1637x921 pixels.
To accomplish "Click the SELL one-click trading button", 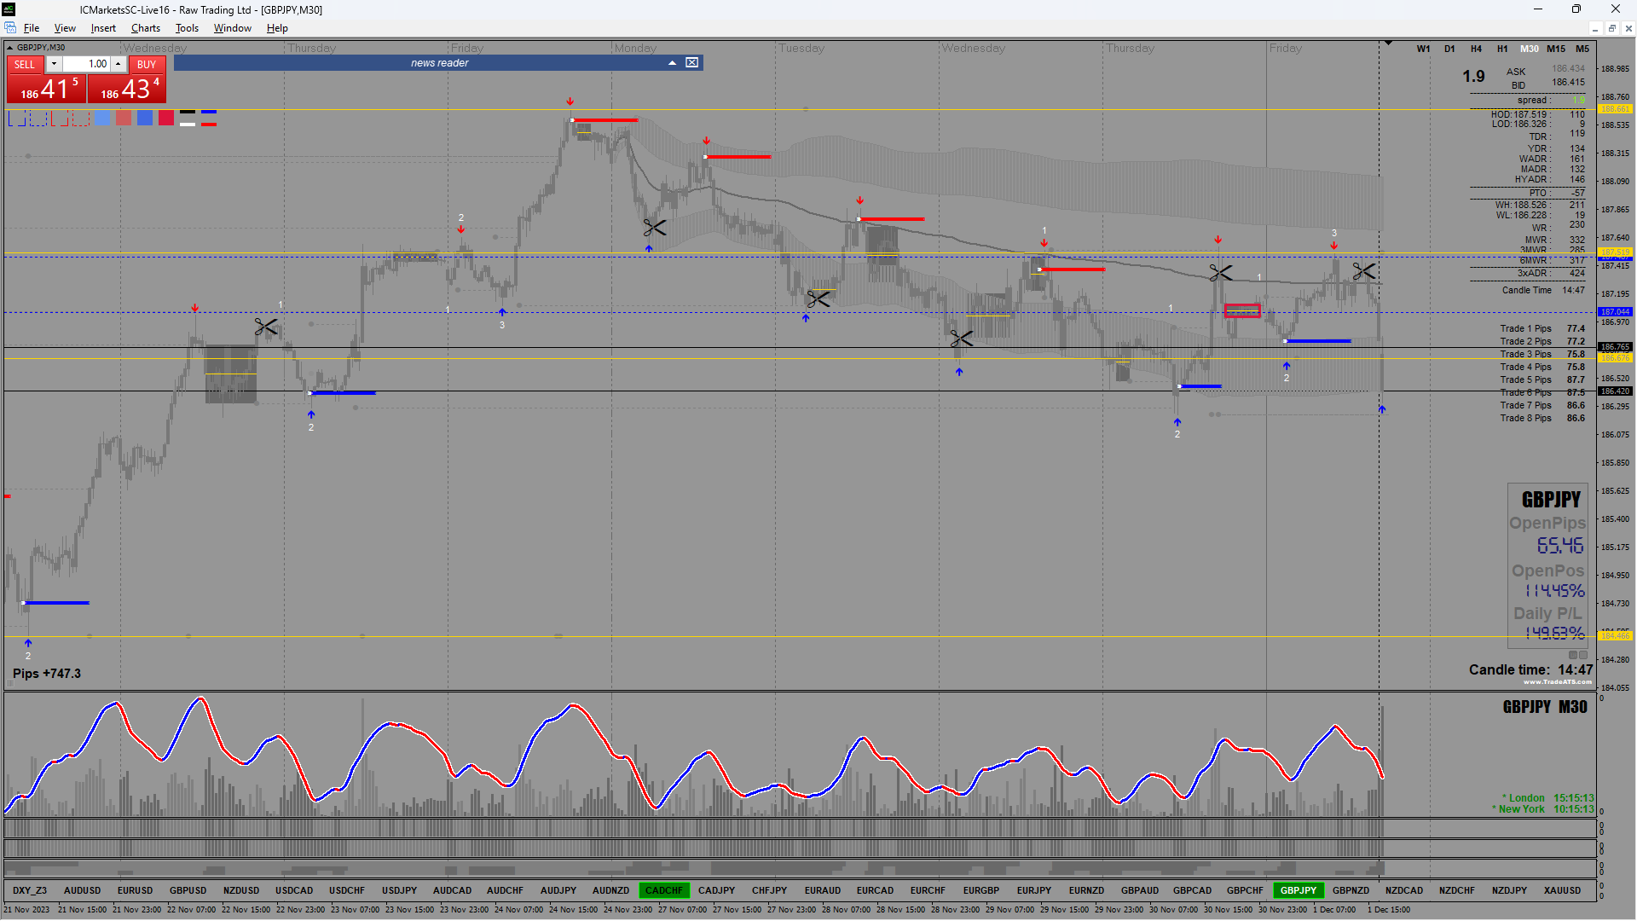I will pyautogui.click(x=25, y=64).
